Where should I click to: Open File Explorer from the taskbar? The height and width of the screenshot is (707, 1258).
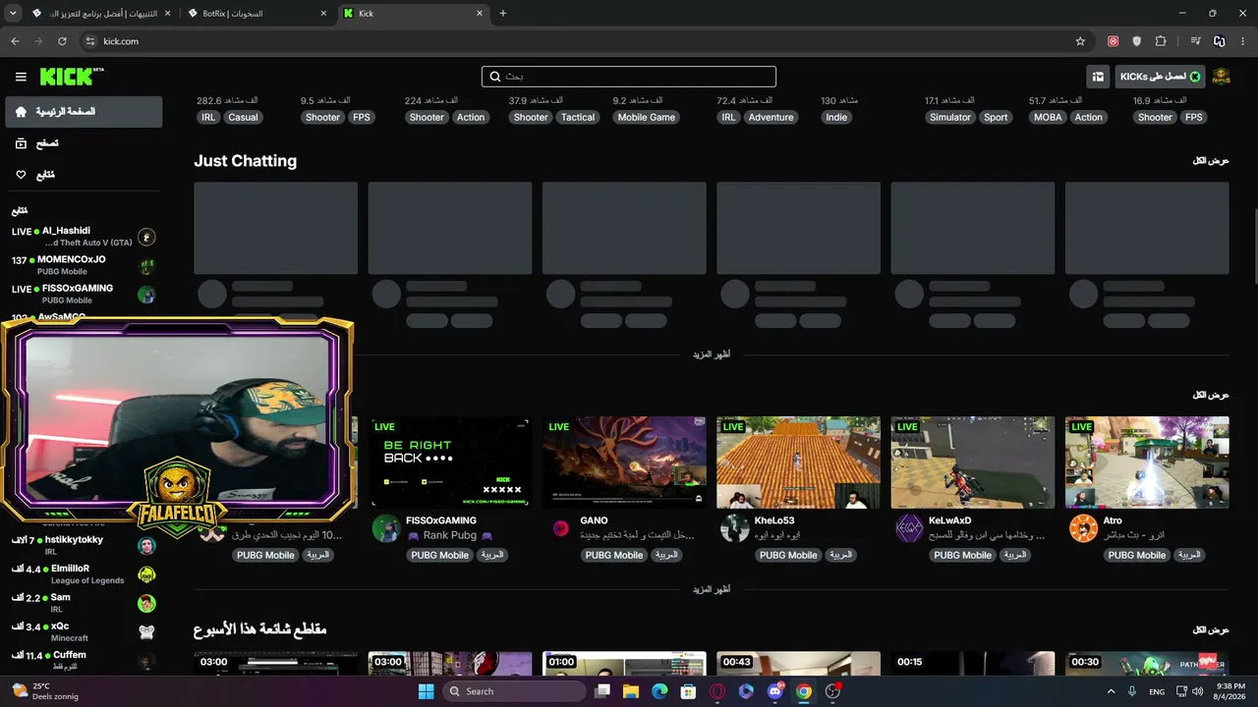coord(630,691)
